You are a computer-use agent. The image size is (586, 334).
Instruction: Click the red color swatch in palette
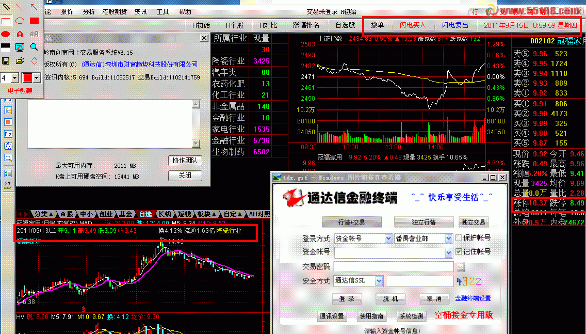click(x=27, y=78)
